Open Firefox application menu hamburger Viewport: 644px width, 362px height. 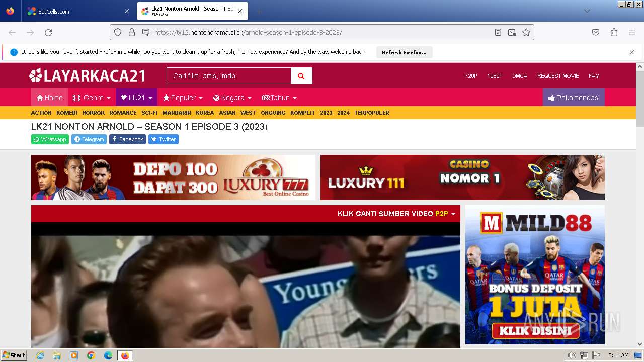point(632,32)
